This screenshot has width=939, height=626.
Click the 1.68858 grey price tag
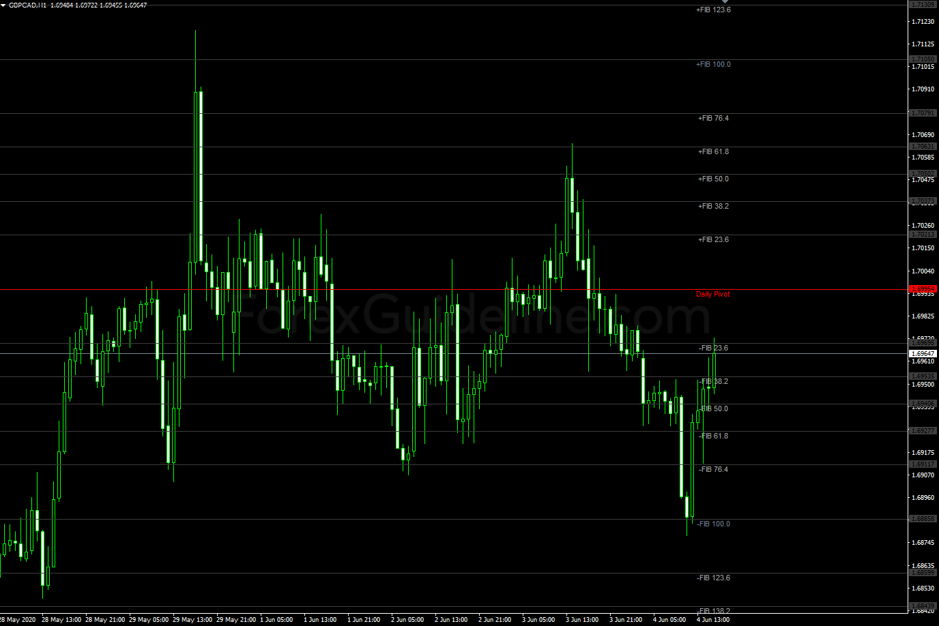923,519
